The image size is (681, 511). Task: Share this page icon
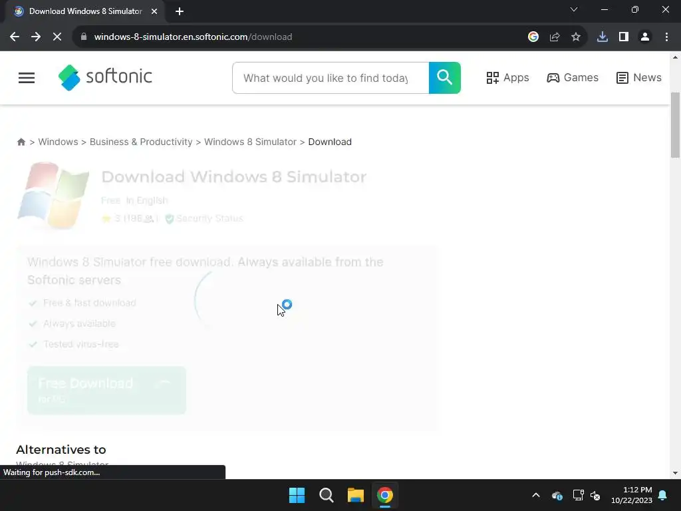click(555, 37)
